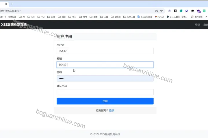This screenshot has width=208, height=138.
Task: Click the 邮箱 field label
Action: (x=59, y=58)
